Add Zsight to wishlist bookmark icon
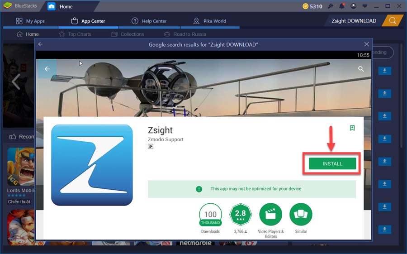407x254 pixels. (352, 128)
